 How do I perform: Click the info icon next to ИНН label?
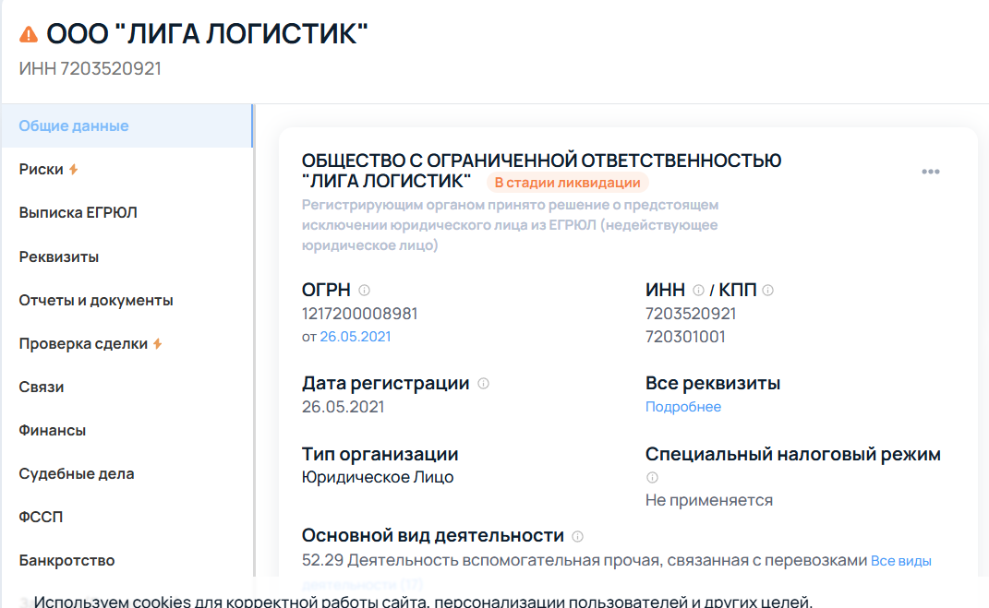[x=698, y=290]
